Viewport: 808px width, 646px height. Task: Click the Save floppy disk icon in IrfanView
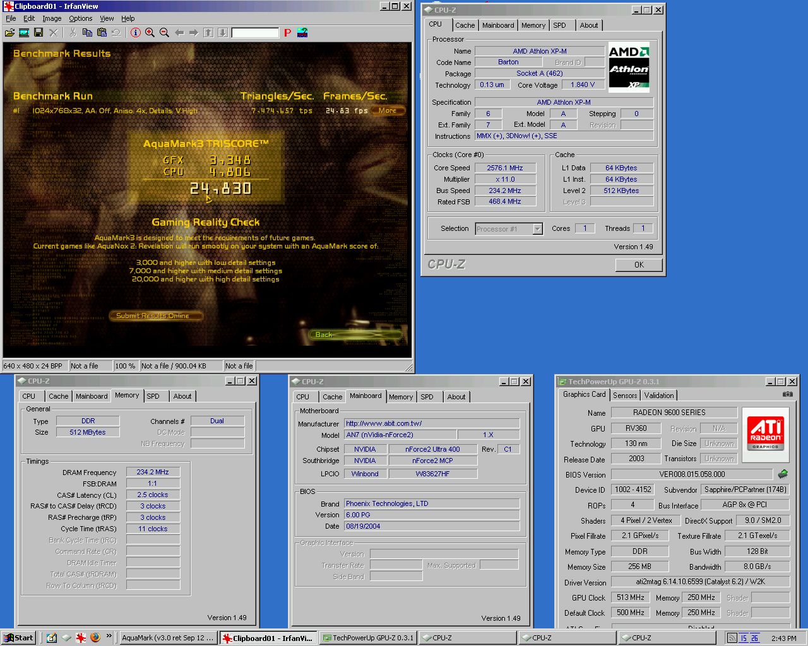[x=39, y=33]
